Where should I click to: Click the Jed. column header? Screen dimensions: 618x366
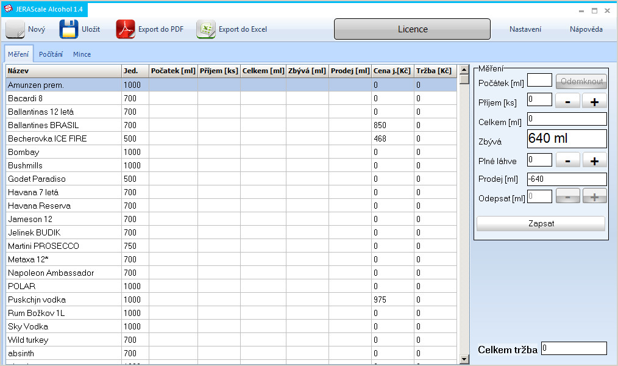coord(135,71)
